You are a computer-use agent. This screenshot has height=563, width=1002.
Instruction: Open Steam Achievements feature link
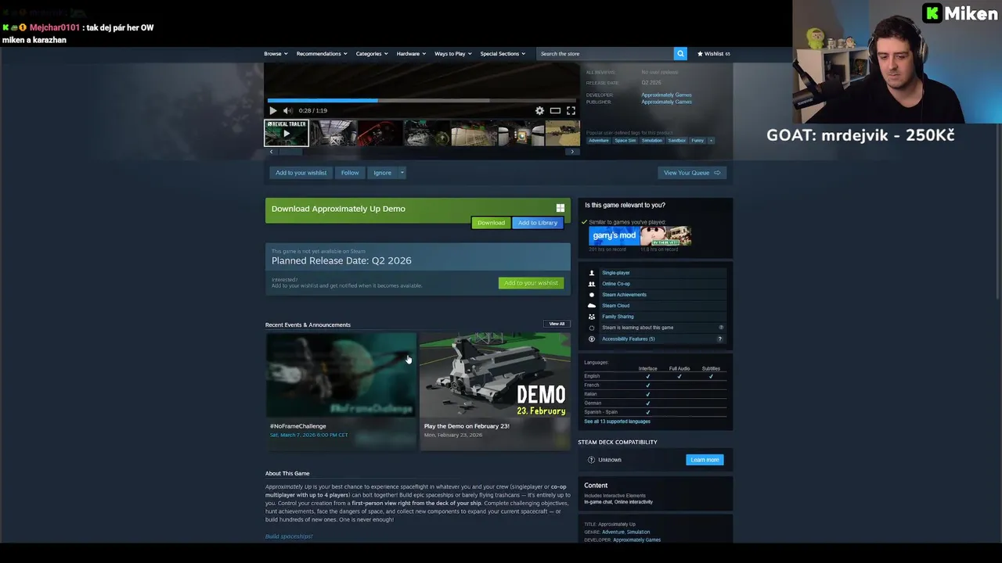coord(624,295)
